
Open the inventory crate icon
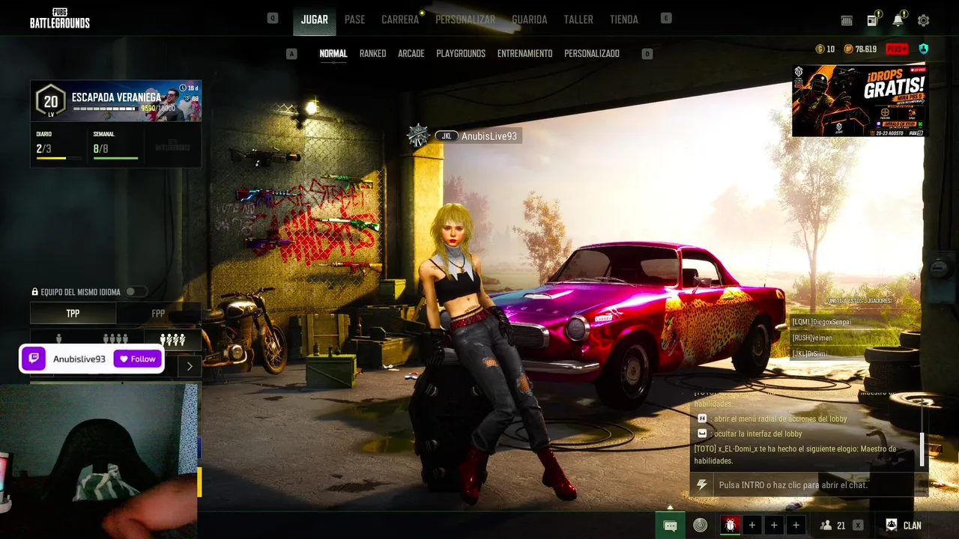click(847, 20)
